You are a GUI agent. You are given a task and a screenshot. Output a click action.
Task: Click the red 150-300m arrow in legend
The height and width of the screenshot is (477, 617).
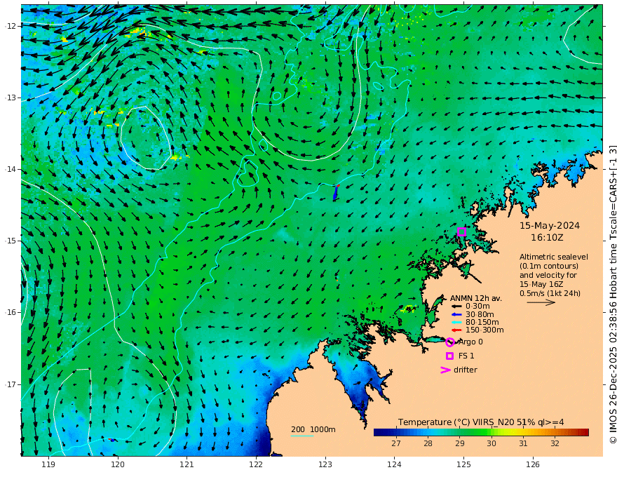click(456, 330)
